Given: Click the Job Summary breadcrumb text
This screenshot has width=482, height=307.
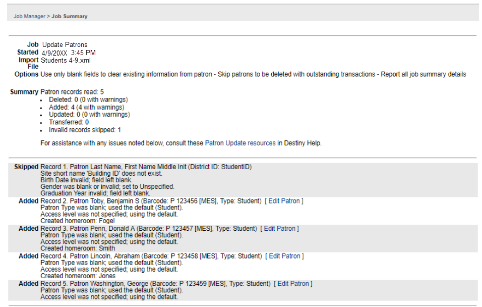Looking at the screenshot, I should point(70,17).
